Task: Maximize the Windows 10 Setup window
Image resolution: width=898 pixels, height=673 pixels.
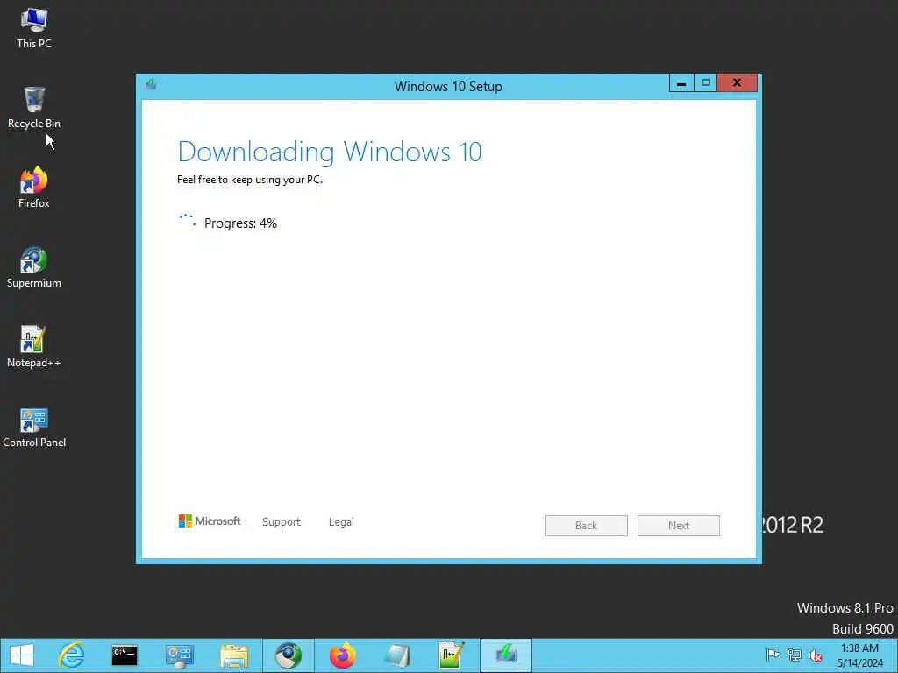Action: tap(706, 83)
